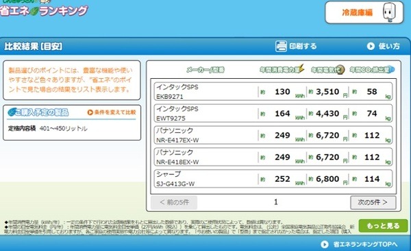
Task: Go to 省エネランキングTOPへ link
Action: [359, 244]
